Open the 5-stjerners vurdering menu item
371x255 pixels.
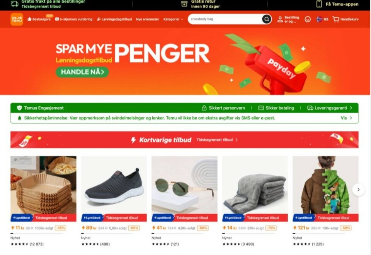pyautogui.click(x=74, y=19)
